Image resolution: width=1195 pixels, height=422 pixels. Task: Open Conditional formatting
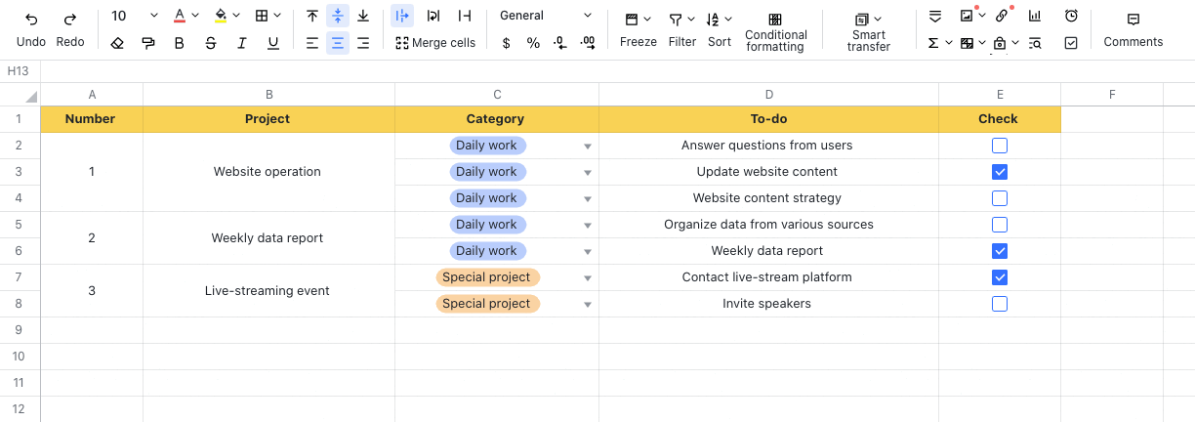[775, 31]
